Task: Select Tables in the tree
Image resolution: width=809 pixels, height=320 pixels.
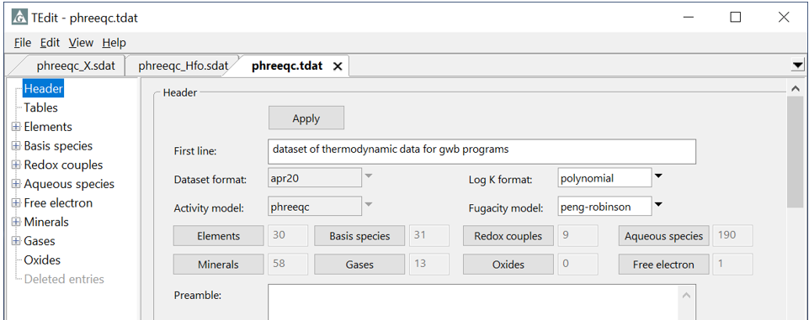Action: pos(40,108)
